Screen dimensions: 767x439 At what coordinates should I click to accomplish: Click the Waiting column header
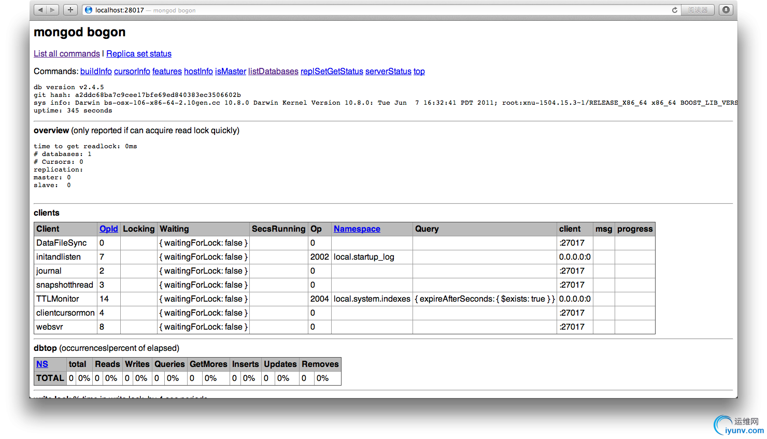(x=203, y=229)
